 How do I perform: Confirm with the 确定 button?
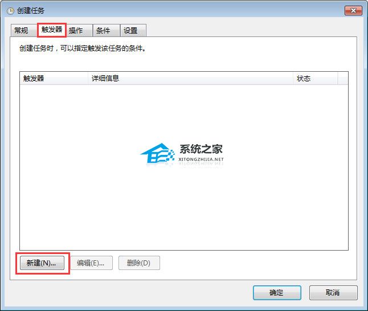(277, 293)
